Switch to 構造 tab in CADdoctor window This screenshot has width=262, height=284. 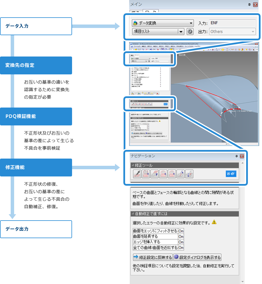pyautogui.click(x=132, y=55)
